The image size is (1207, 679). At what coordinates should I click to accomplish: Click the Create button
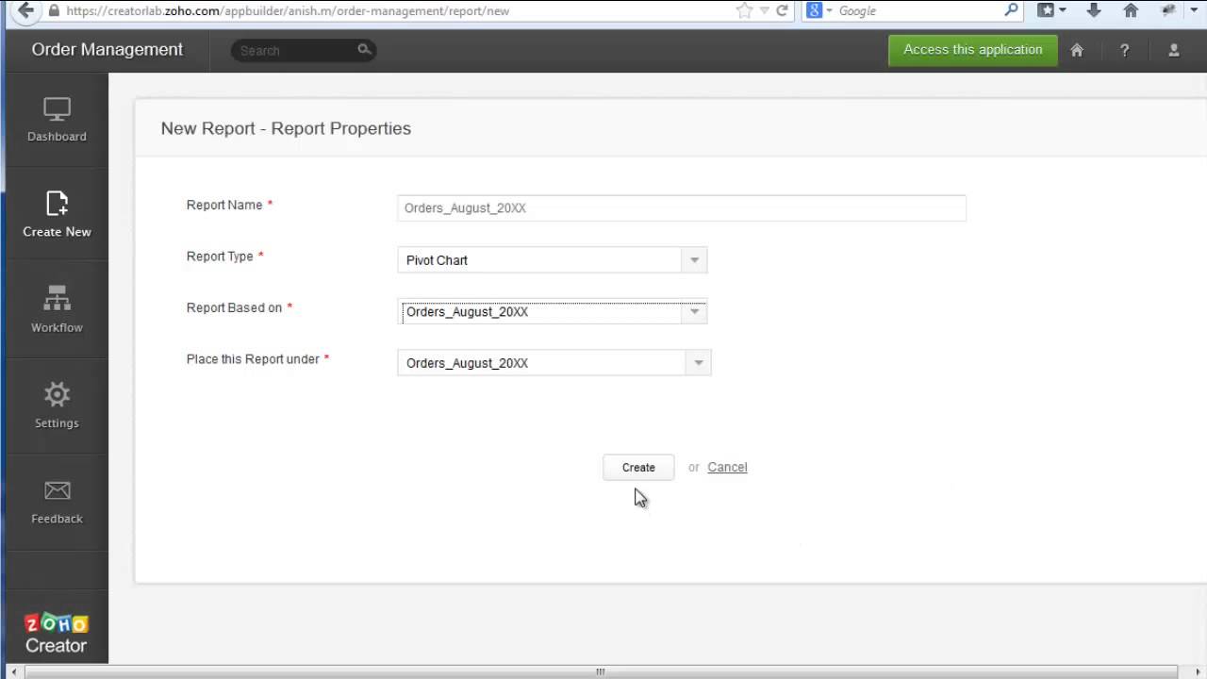638,468
